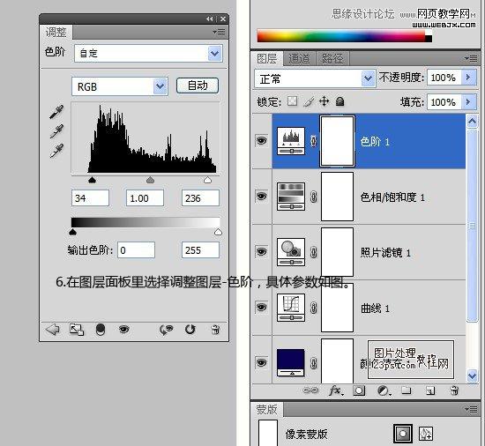
Task: Click the output levels field showing 255
Action: [x=200, y=249]
